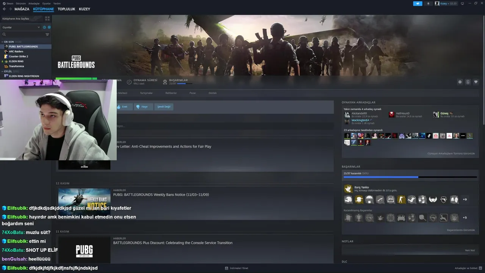This screenshot has width=485, height=273.
Task: Switch to the TOPLULUK tab
Action: point(66,9)
